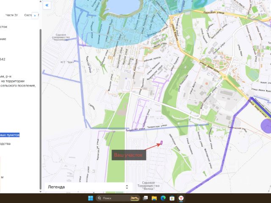Click the side panel vertical scrollbar
The height and width of the screenshot is (203, 271).
pyautogui.click(x=41, y=109)
